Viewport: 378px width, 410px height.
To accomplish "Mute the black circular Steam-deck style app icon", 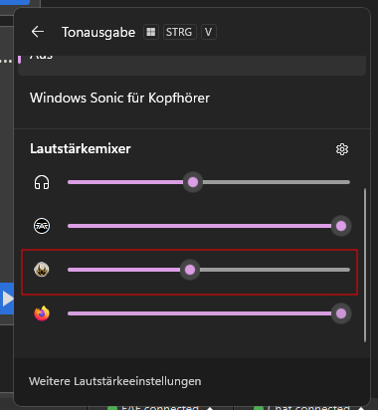I will [42, 226].
